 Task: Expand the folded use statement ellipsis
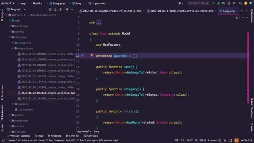coord(99,23)
